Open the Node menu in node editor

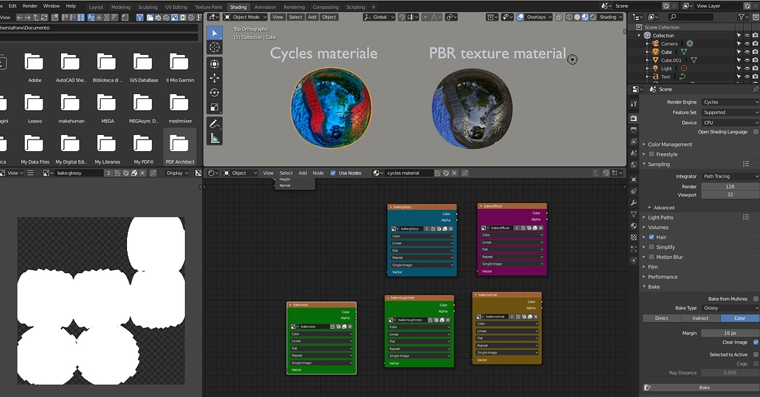(318, 173)
